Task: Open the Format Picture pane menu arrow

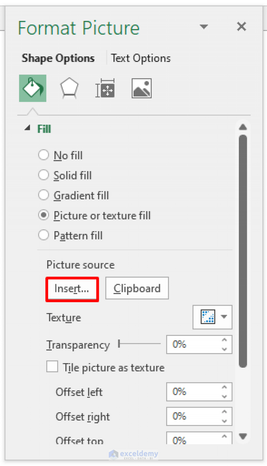Action: tap(204, 26)
